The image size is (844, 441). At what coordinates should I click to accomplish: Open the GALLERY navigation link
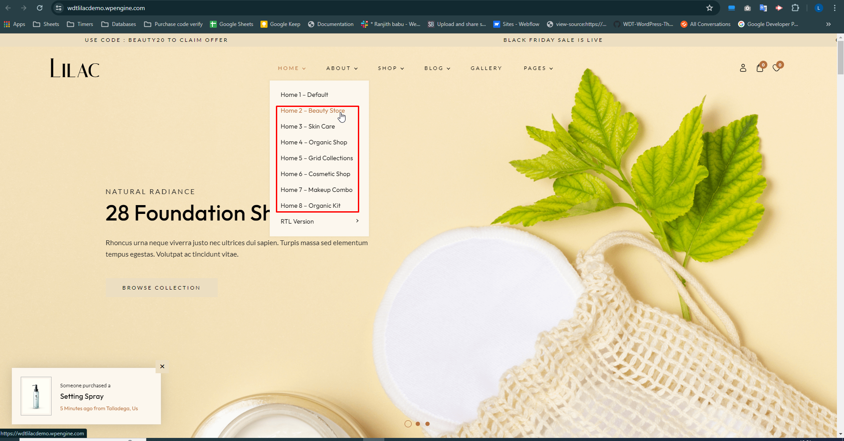(x=486, y=68)
